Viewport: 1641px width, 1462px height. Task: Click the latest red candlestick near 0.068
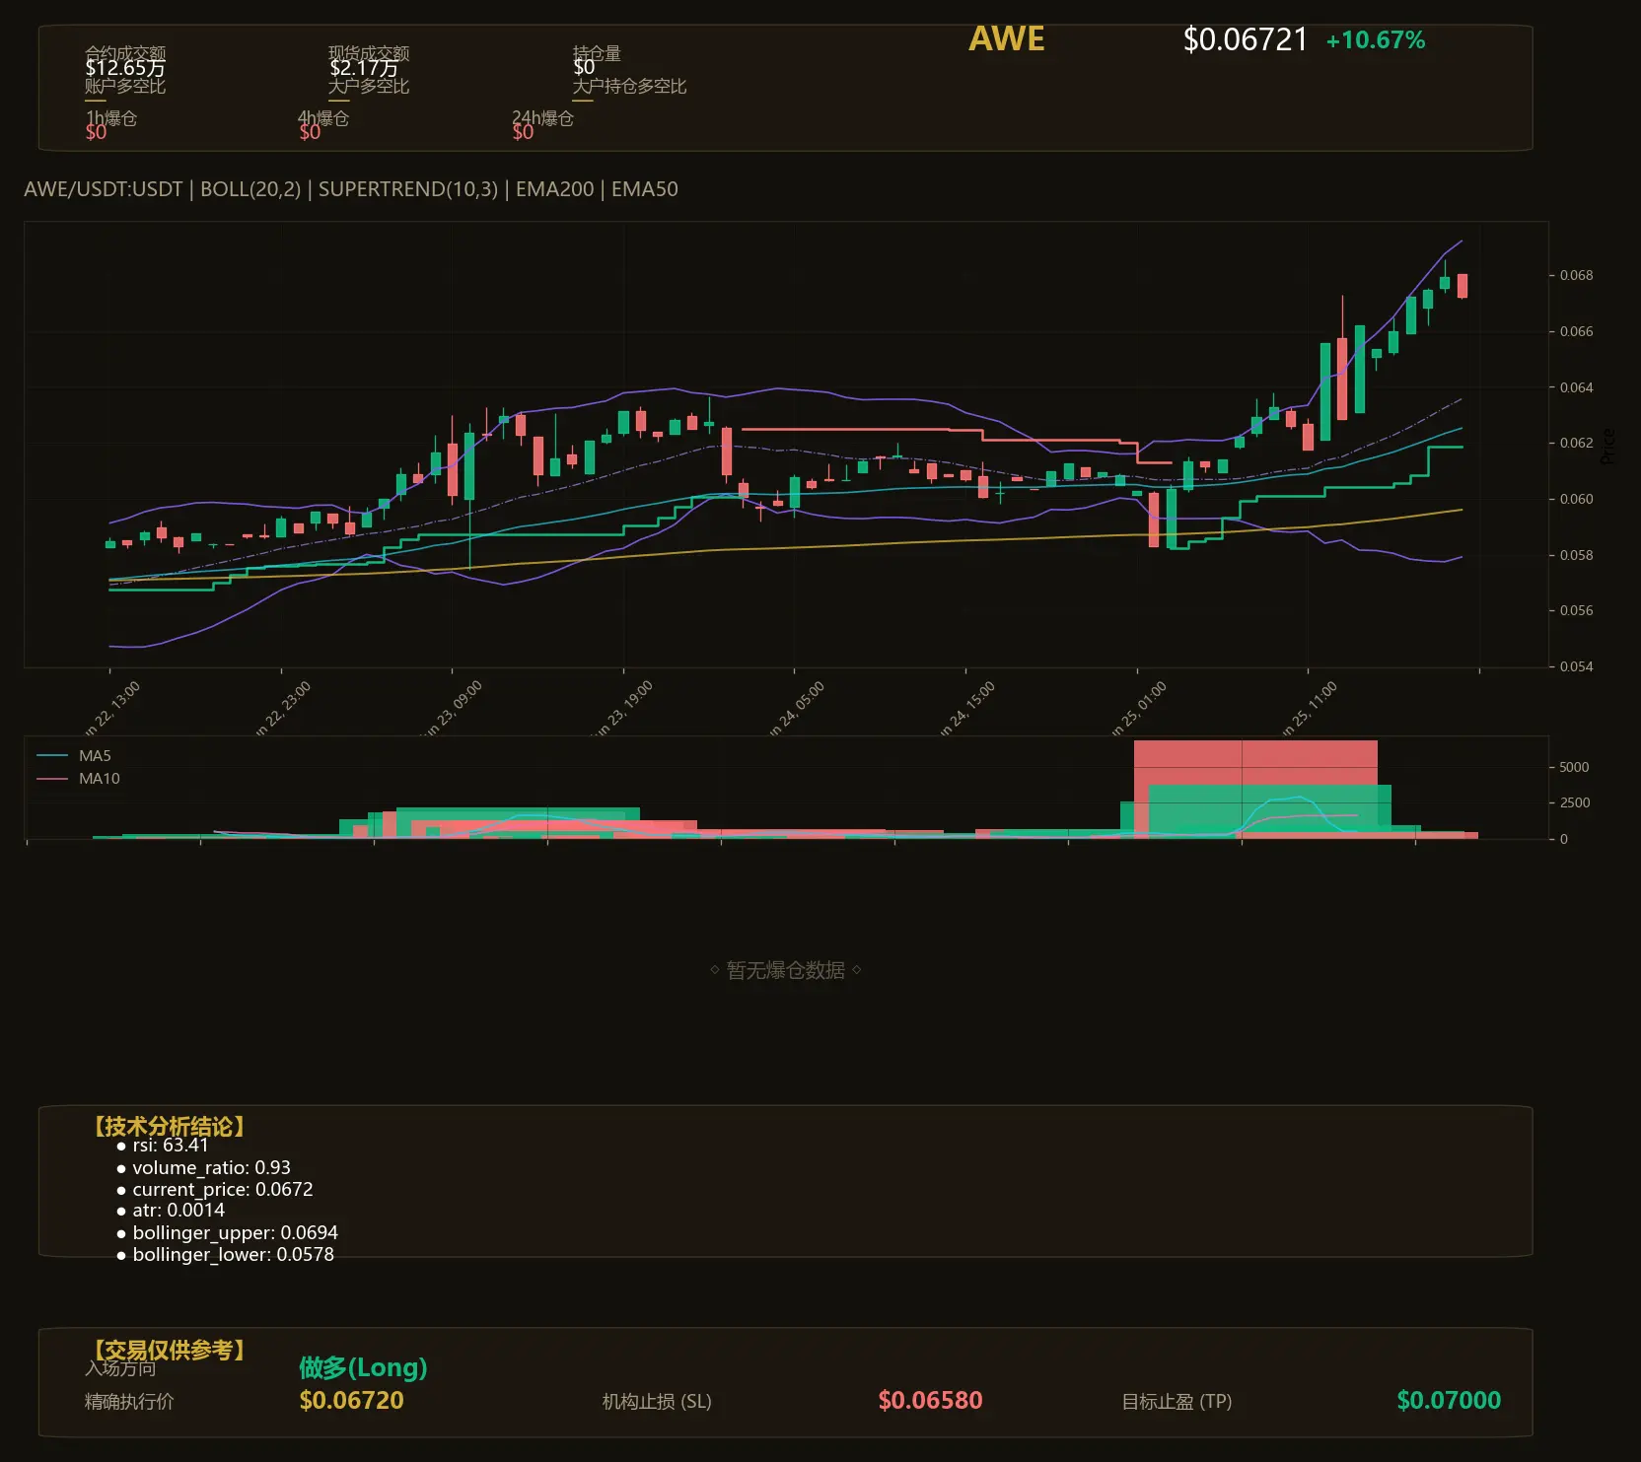coord(1463,286)
